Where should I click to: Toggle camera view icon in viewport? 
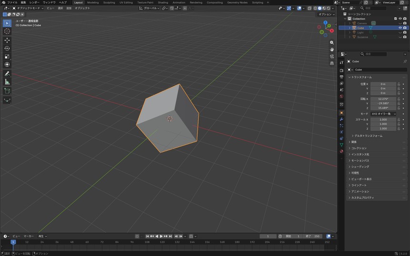click(x=332, y=56)
